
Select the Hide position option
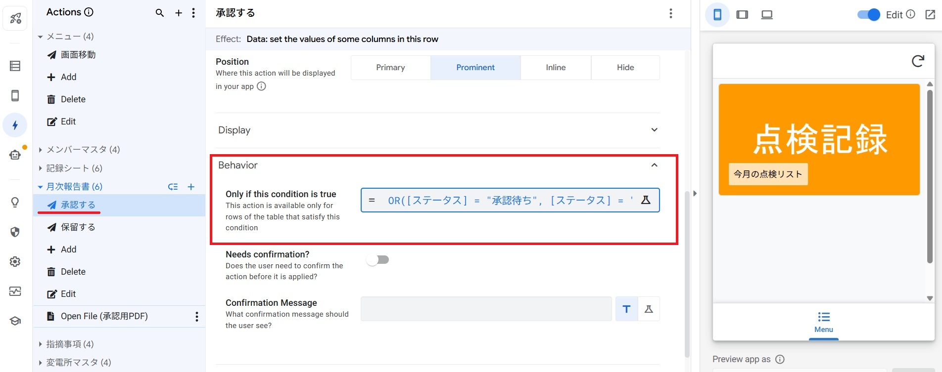click(x=625, y=68)
